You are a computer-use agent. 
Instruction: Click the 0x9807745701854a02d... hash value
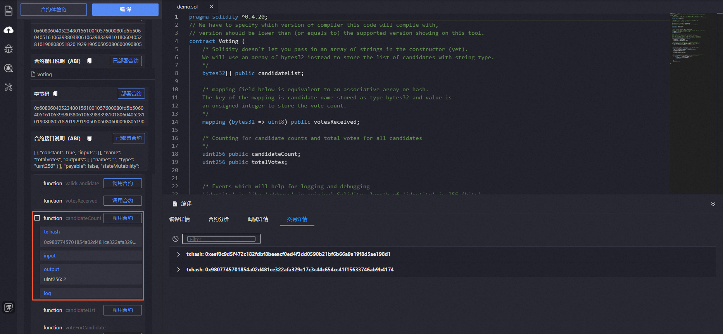[x=90, y=242]
